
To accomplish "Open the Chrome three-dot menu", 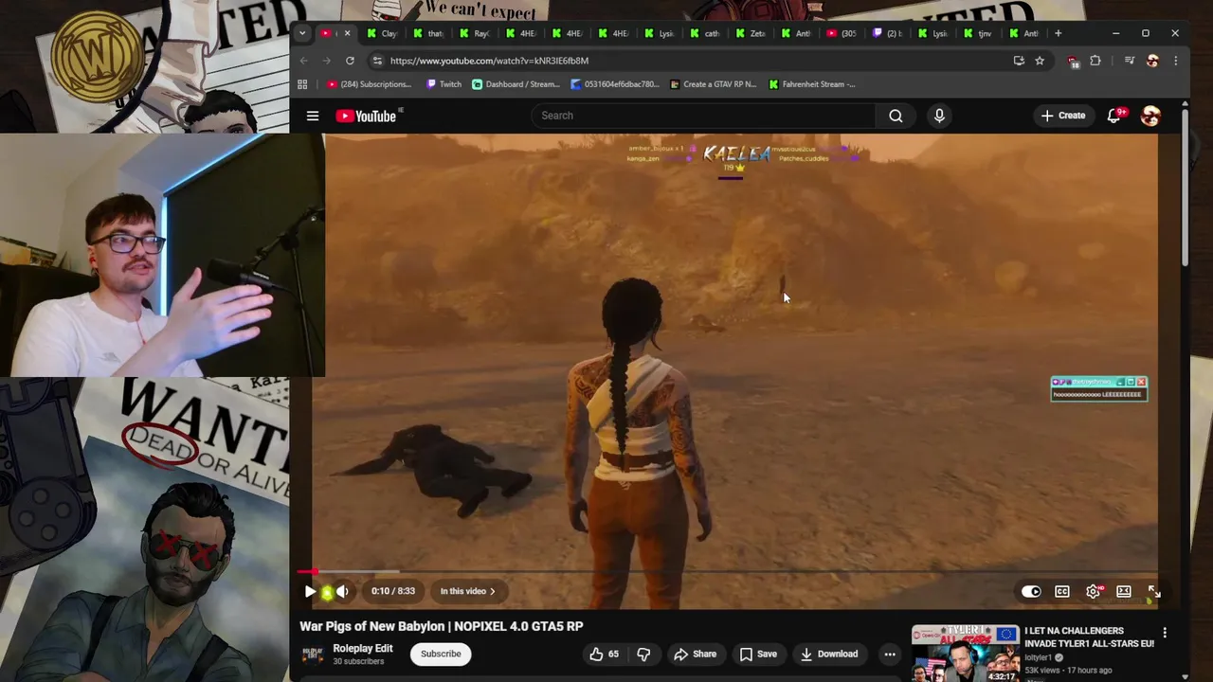I will point(1176,61).
